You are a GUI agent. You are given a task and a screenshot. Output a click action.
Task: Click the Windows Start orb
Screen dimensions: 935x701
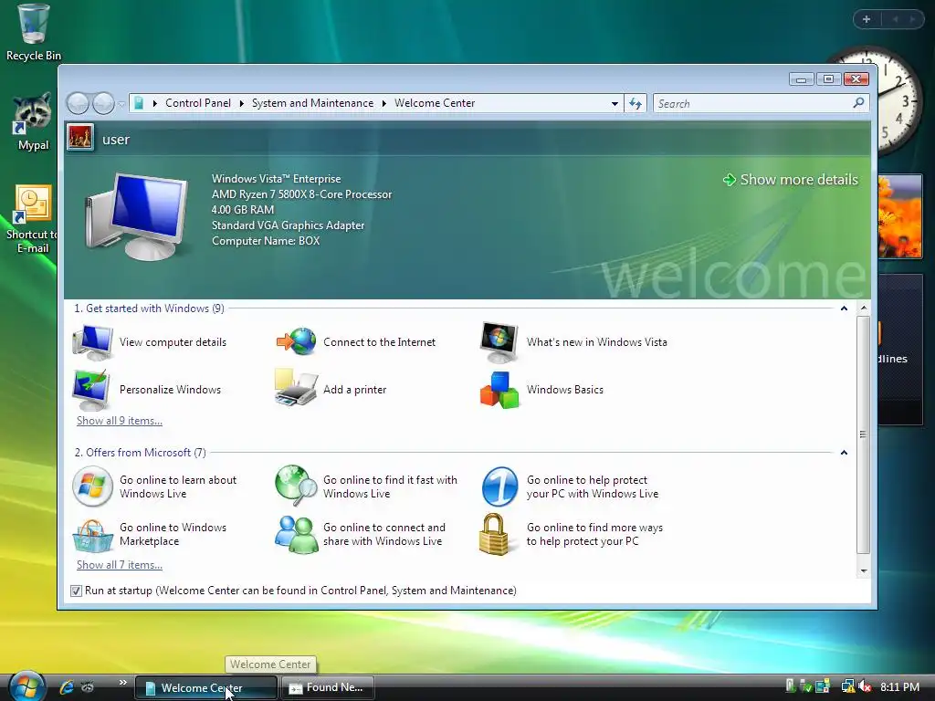click(x=26, y=686)
